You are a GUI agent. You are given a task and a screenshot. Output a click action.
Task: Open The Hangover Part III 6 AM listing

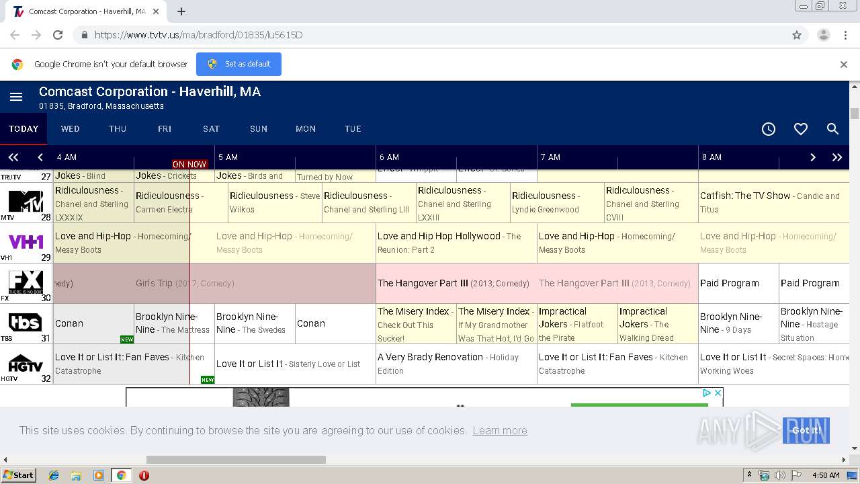tap(456, 283)
